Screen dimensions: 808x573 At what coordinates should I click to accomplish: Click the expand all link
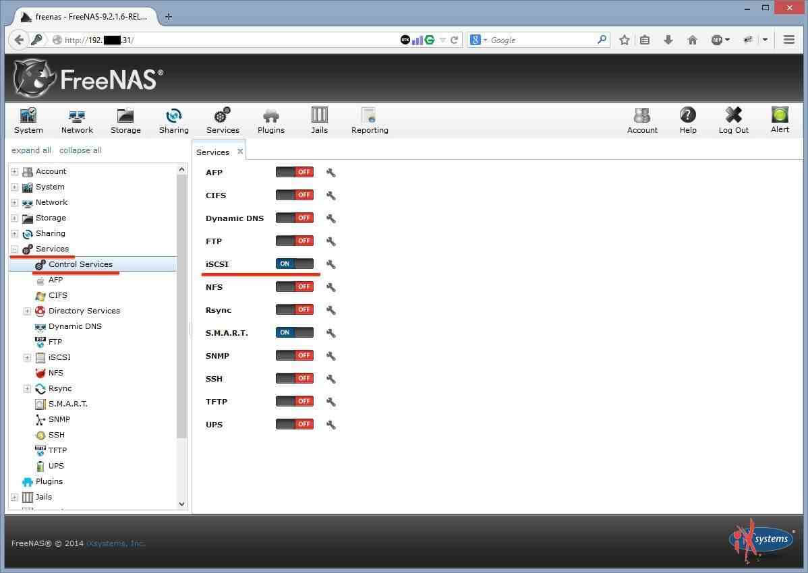point(31,150)
